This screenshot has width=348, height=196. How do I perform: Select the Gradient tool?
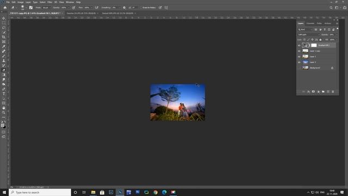pos(4,75)
